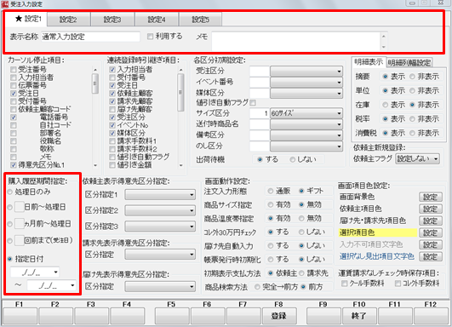Open the のし区分 dropdown
This screenshot has width=452, height=327.
coord(306,146)
